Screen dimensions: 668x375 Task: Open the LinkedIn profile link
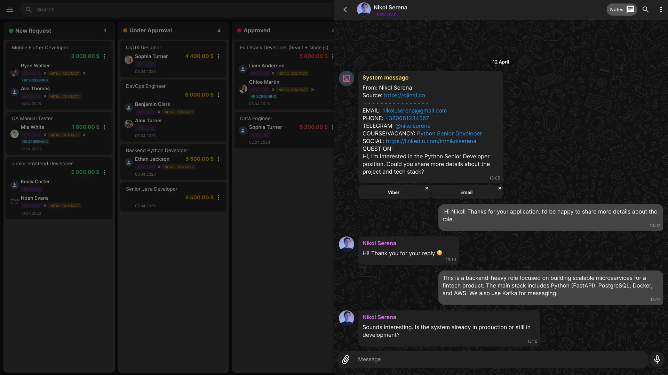coord(431,141)
